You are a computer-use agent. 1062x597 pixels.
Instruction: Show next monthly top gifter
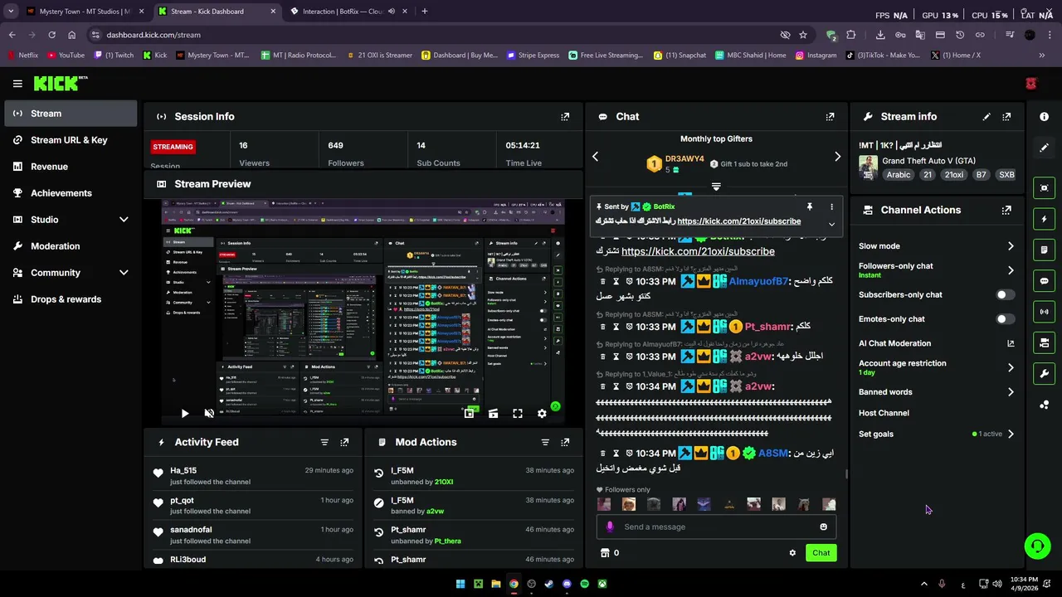[x=837, y=157]
